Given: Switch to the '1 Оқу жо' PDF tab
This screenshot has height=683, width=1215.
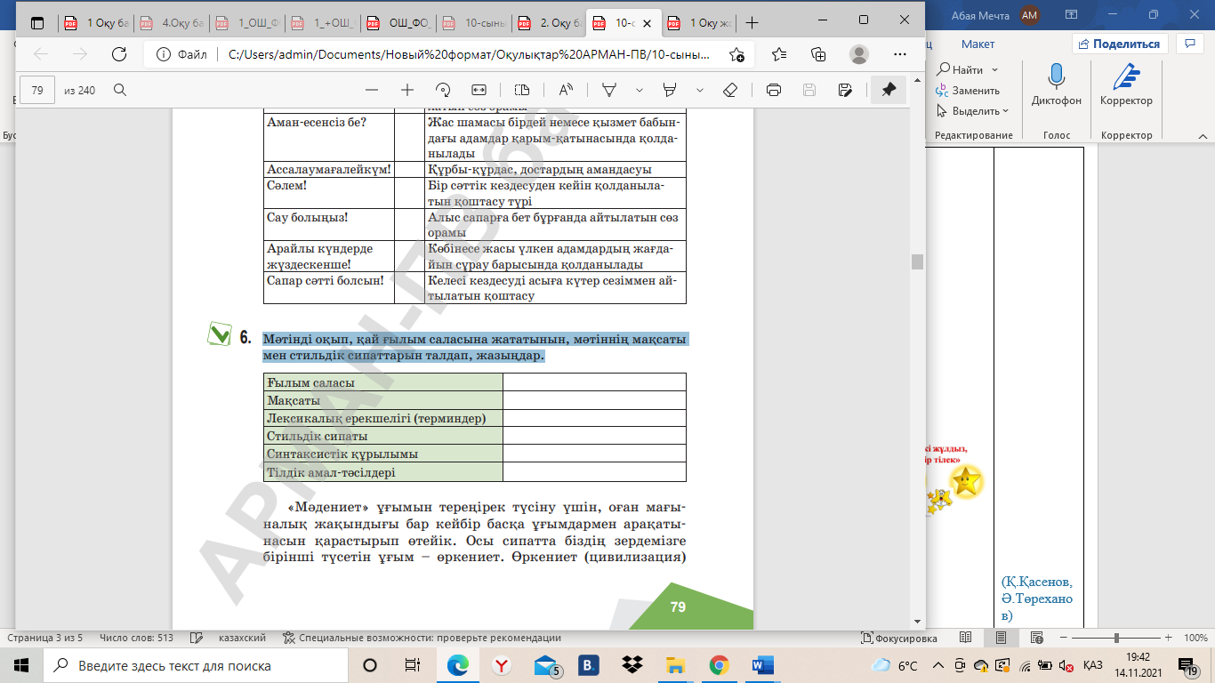Looking at the screenshot, I should (x=701, y=23).
